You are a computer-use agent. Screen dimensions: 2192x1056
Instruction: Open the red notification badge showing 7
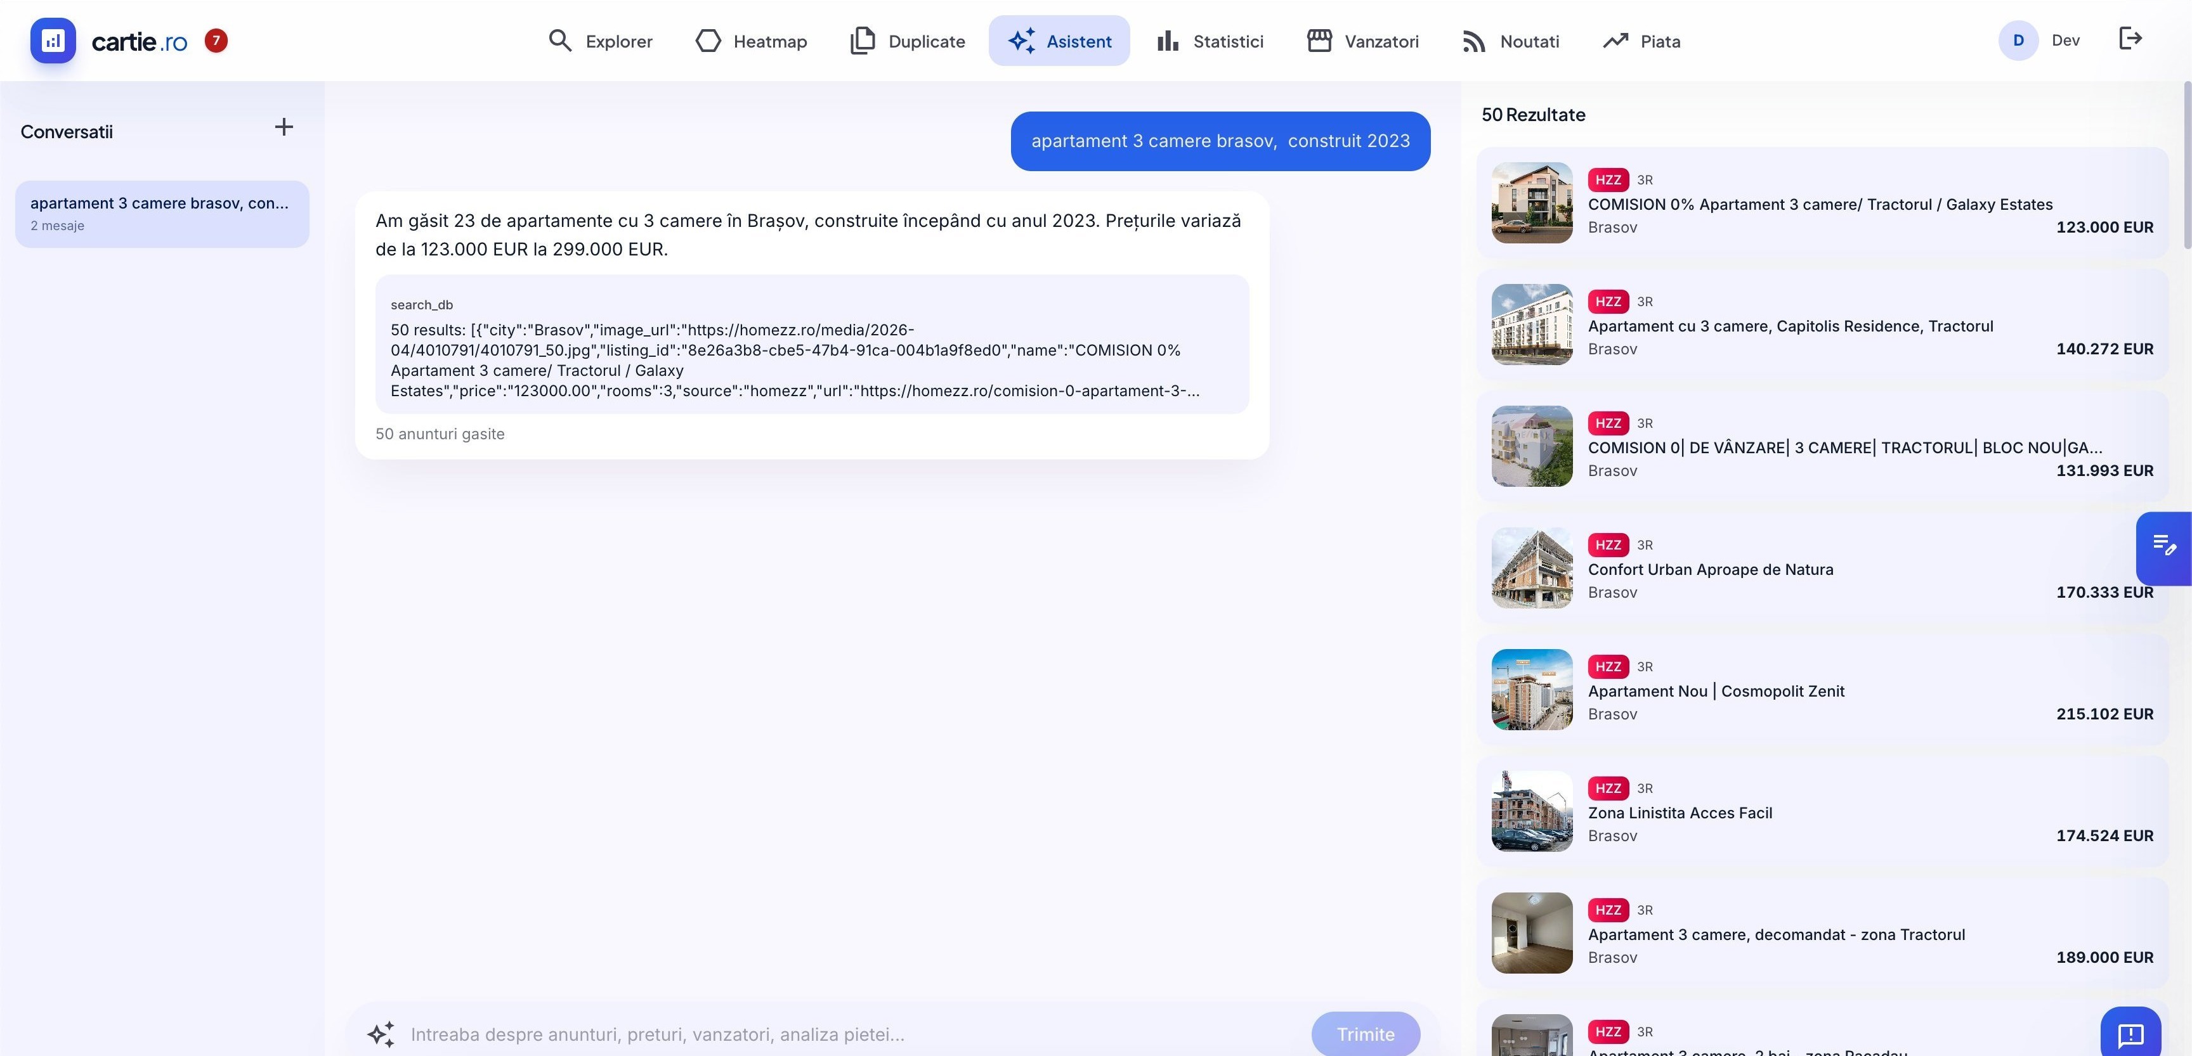(x=216, y=40)
